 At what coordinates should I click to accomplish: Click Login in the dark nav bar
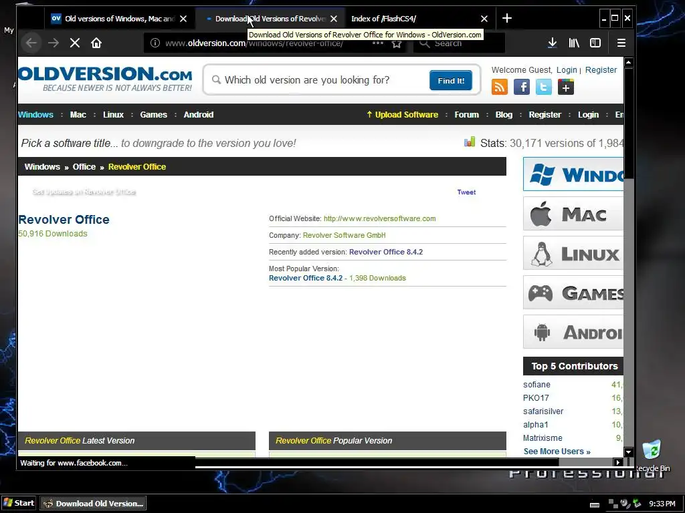(589, 115)
